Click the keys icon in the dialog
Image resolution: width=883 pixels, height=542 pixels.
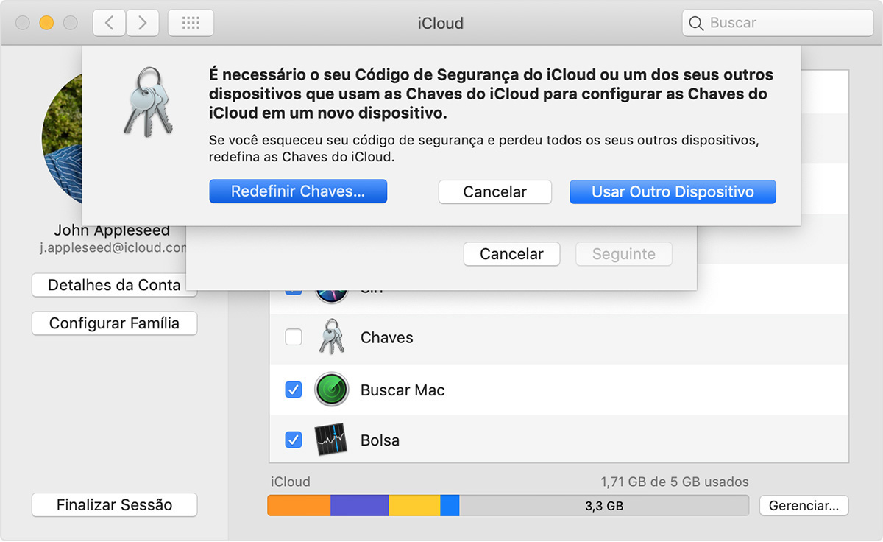[x=148, y=102]
